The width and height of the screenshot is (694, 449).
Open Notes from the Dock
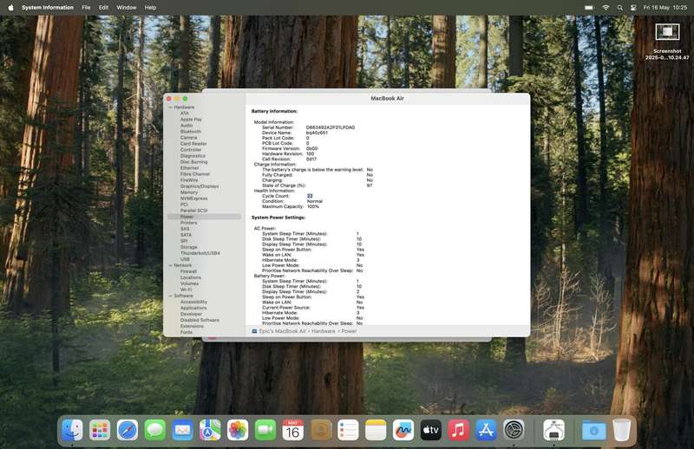(x=376, y=430)
